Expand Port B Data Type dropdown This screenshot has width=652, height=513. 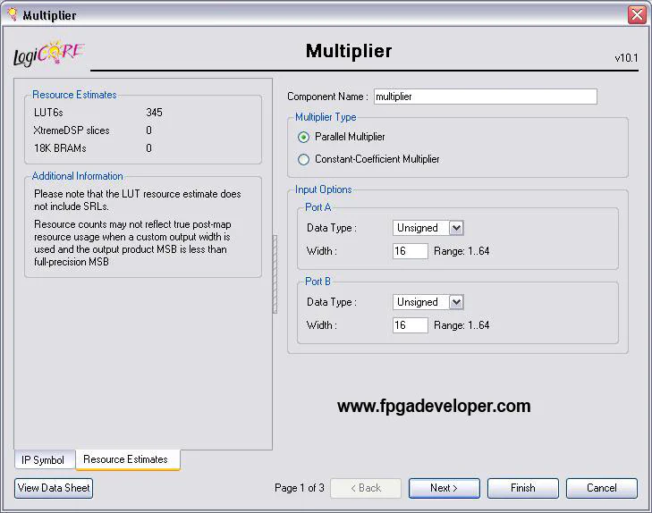(456, 302)
